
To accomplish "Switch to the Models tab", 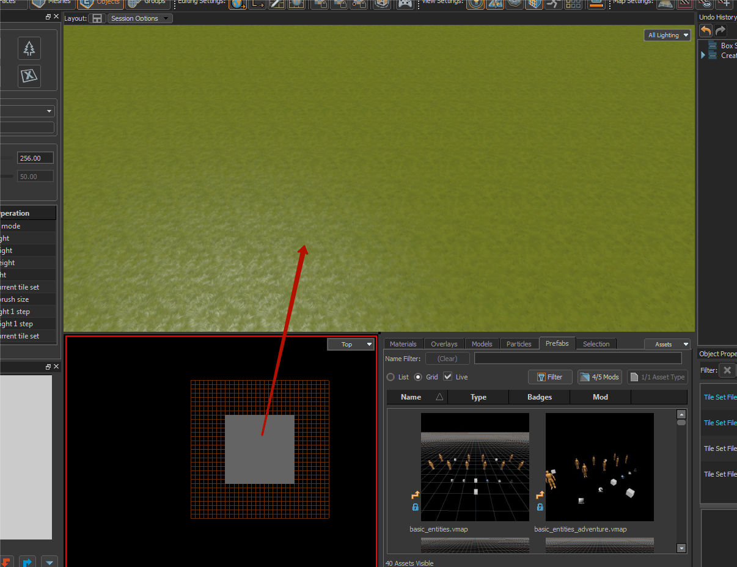I will click(x=482, y=344).
